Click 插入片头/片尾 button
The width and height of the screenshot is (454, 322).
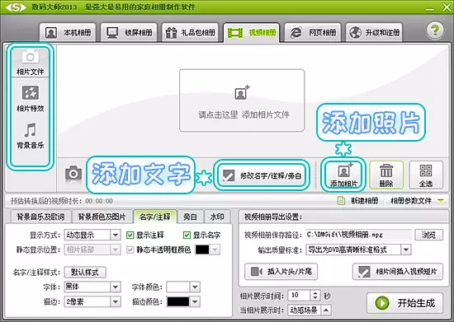pos(281,272)
